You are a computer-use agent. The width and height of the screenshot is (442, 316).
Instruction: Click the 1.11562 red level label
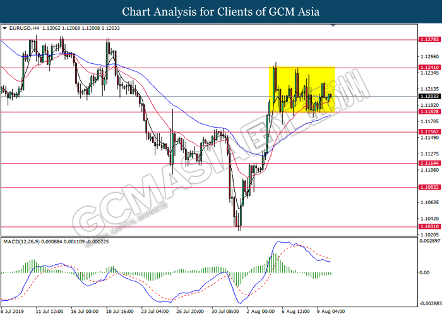(429, 131)
